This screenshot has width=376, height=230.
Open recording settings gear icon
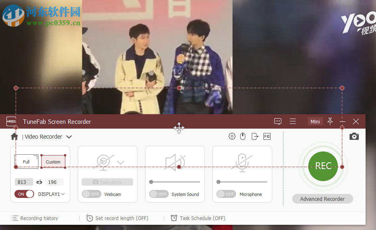point(232,136)
